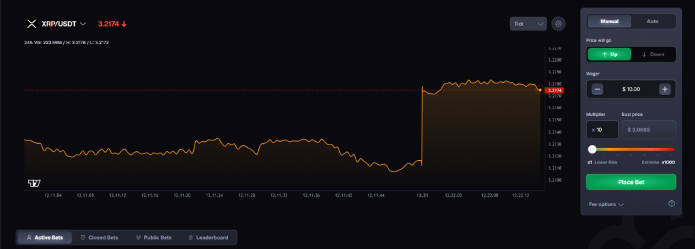This screenshot has height=249, width=695.
Task: Open the Tick interval dropdown
Action: click(528, 24)
